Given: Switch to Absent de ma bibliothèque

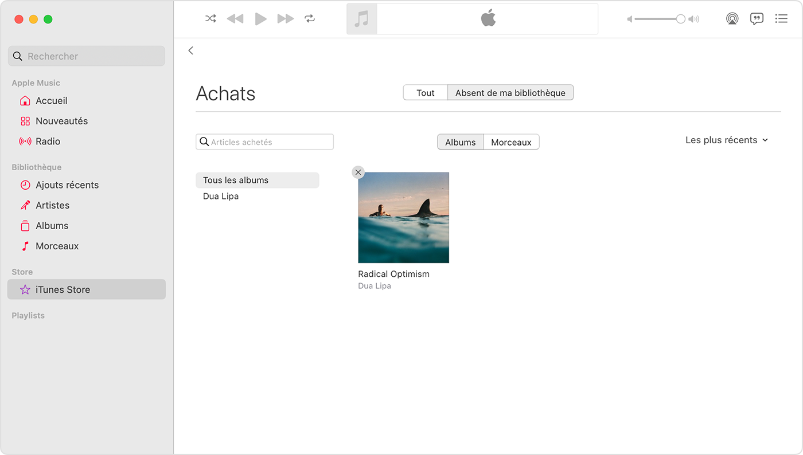Looking at the screenshot, I should pyautogui.click(x=510, y=92).
